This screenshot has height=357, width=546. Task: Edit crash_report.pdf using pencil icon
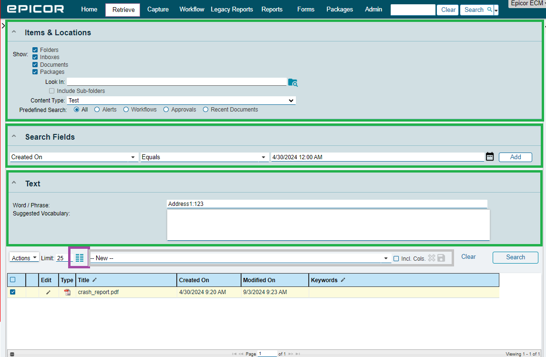(49, 292)
